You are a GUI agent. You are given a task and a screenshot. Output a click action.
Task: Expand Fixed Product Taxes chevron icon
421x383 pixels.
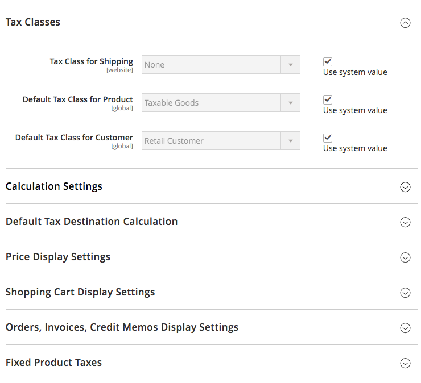point(405,363)
